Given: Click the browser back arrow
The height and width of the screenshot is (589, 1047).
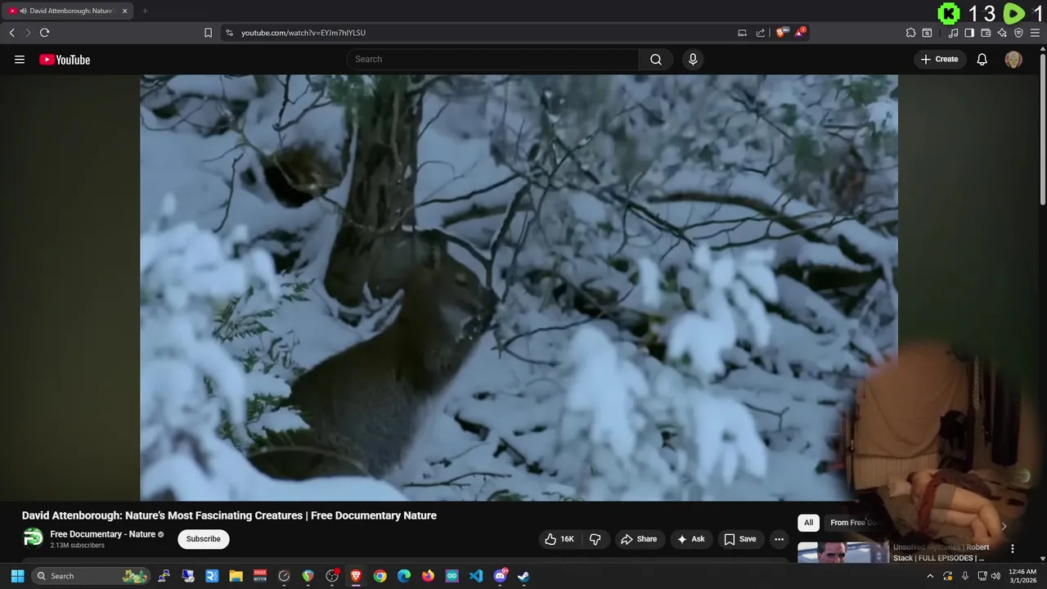Looking at the screenshot, I should pos(11,33).
